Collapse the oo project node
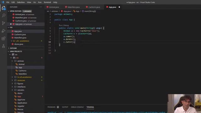This screenshot has width=201, height=113. pyautogui.click(x=10, y=55)
